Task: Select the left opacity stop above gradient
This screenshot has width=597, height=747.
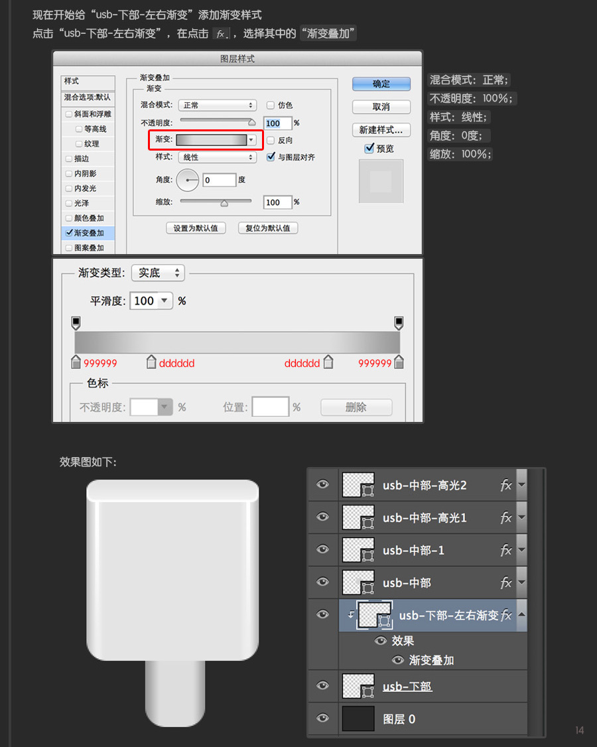Action: pos(76,323)
